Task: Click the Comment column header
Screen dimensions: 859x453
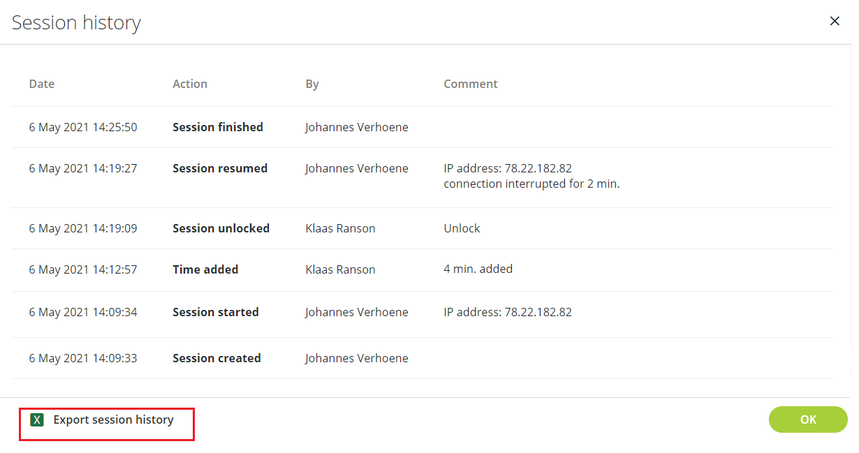Action: point(471,84)
